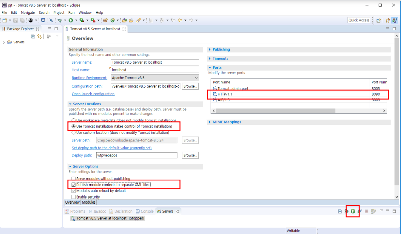Click Set deploy path to default value link

click(x=112, y=148)
